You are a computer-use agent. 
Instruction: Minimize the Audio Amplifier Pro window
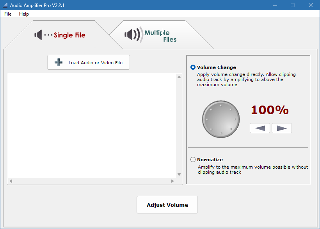click(275, 5)
